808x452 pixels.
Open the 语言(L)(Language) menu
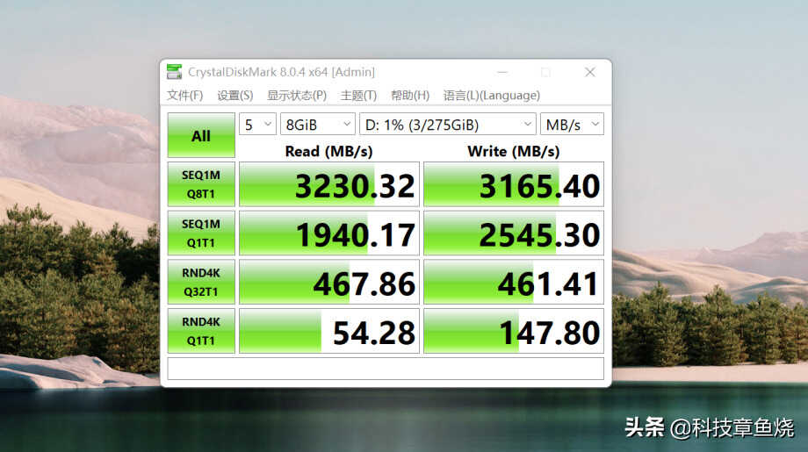[x=492, y=96]
